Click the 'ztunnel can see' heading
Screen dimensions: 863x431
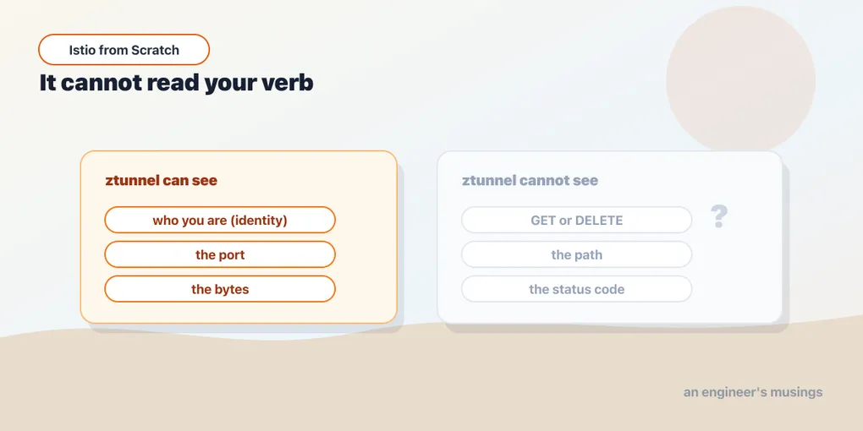[x=162, y=180]
